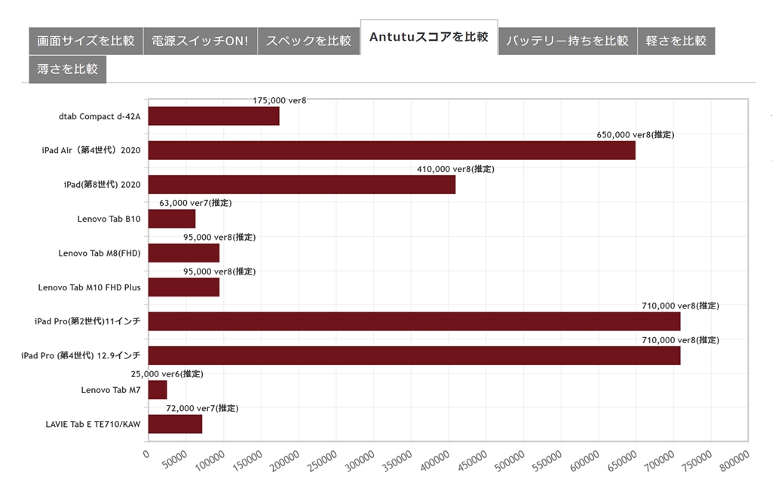The image size is (772, 485).
Task: Click the Lenovo Tab M10 FHD Plus label
Action: [x=89, y=287]
